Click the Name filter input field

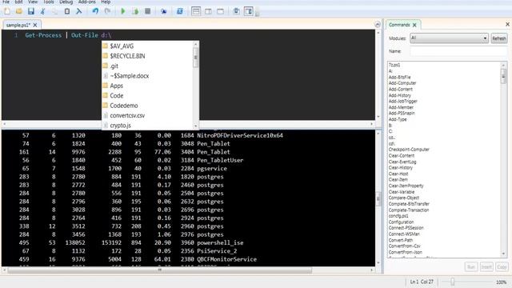(x=458, y=51)
